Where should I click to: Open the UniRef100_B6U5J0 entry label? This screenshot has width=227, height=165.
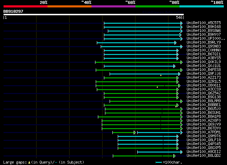204,109
